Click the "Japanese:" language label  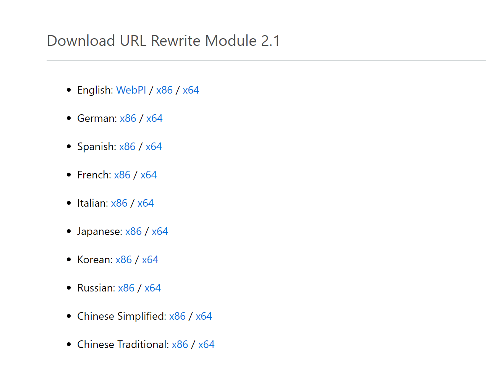[x=100, y=232]
